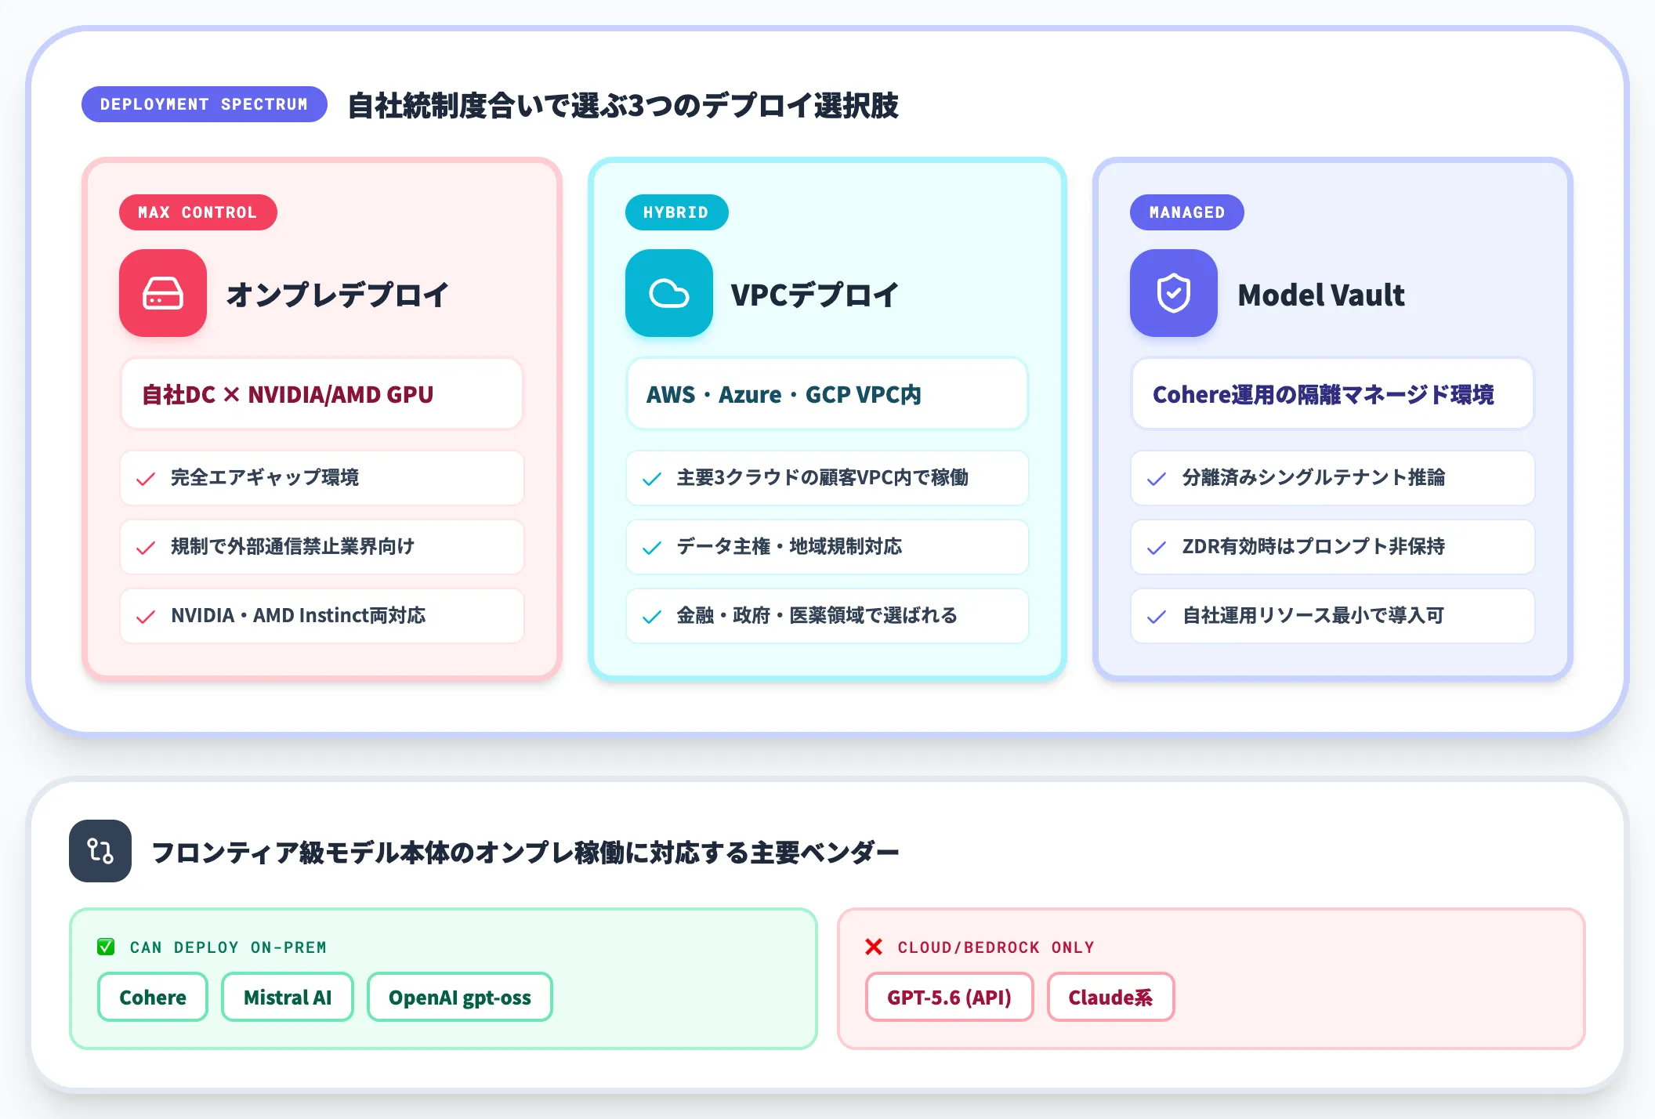
Task: Click the red on-prem server icon
Action: 163,293
